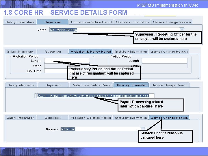Select the highlighted Statutory Information tab

click(x=131, y=85)
